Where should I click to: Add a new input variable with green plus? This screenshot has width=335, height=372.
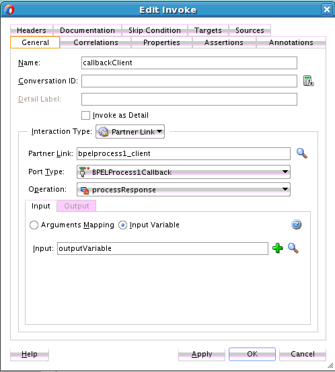(277, 248)
